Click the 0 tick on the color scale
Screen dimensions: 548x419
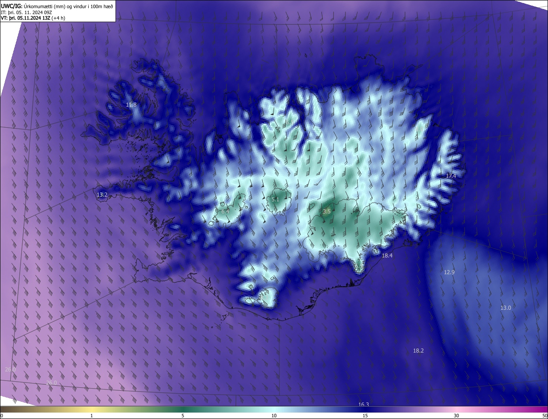pos(2,416)
